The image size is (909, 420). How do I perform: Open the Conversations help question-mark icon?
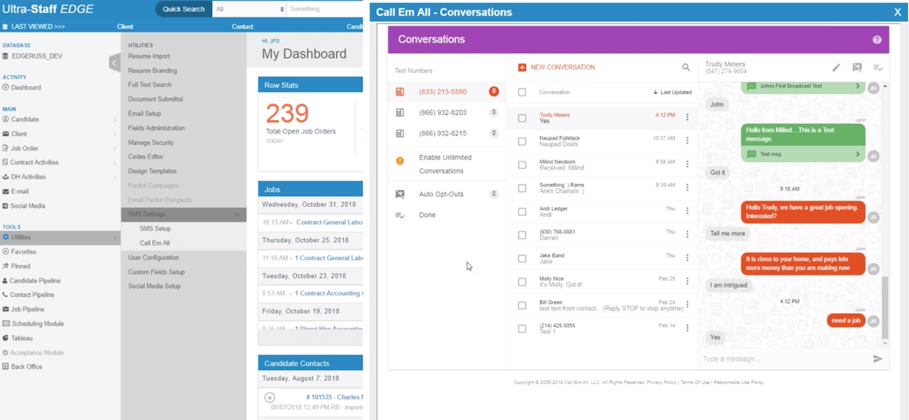pyautogui.click(x=877, y=39)
